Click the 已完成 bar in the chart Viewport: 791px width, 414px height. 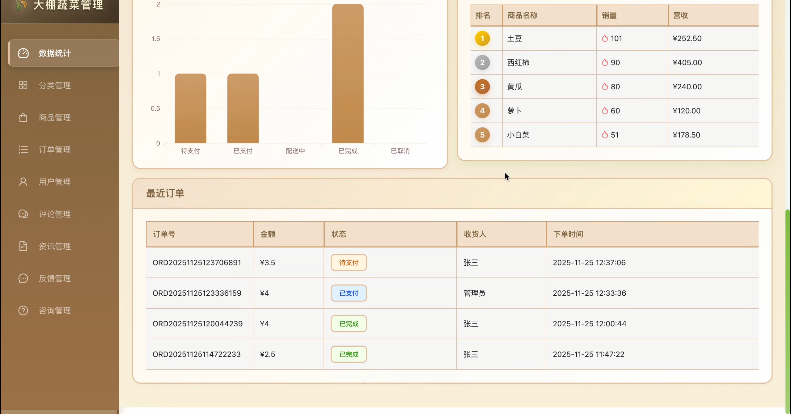tap(348, 74)
